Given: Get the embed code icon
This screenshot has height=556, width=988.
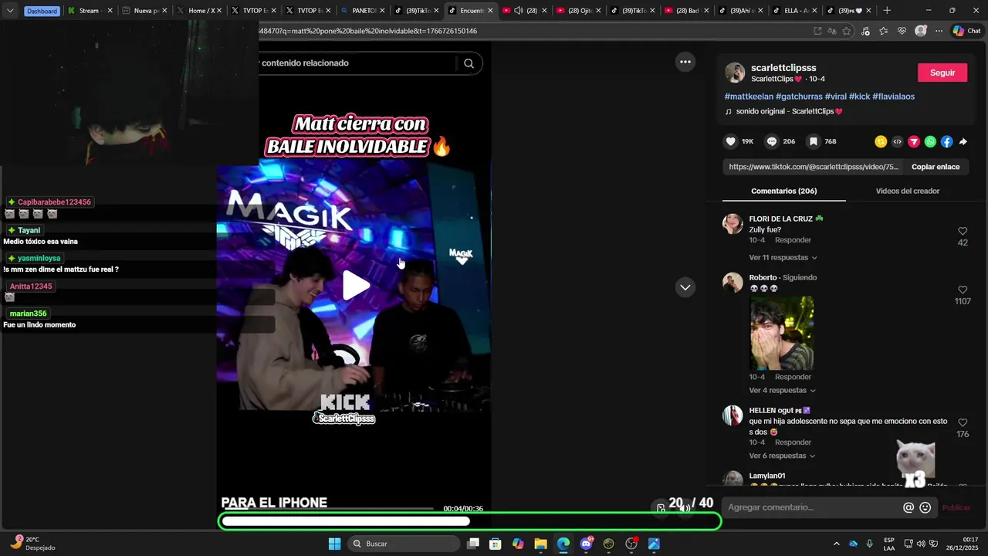Looking at the screenshot, I should pyautogui.click(x=897, y=141).
